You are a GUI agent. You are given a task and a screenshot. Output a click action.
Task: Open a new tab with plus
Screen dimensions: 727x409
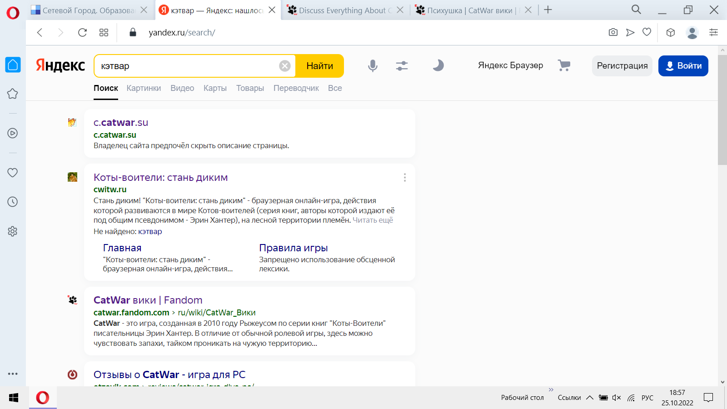pos(548,10)
